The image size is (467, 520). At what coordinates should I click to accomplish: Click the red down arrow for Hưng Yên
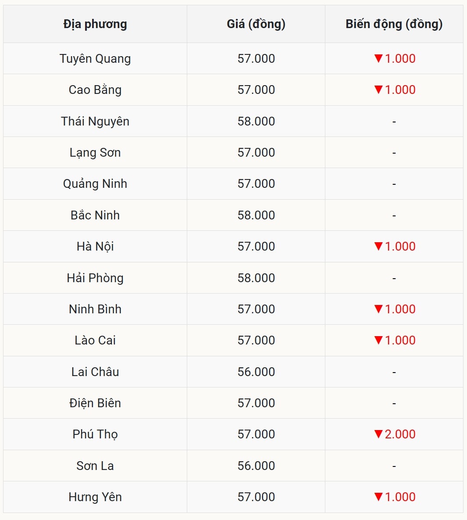pyautogui.click(x=378, y=497)
